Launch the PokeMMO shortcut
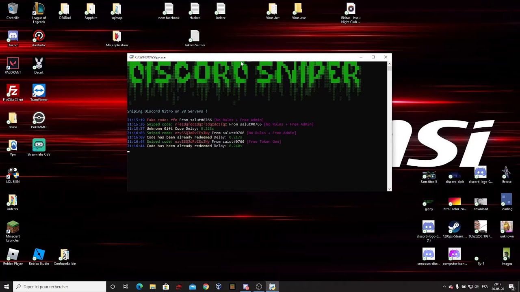The height and width of the screenshot is (292, 520). click(x=39, y=120)
